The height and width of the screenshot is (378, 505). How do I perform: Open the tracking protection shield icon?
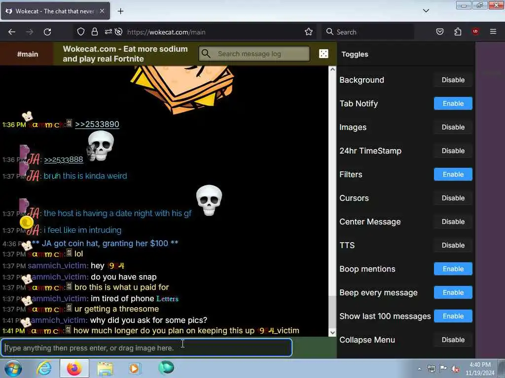(x=81, y=32)
